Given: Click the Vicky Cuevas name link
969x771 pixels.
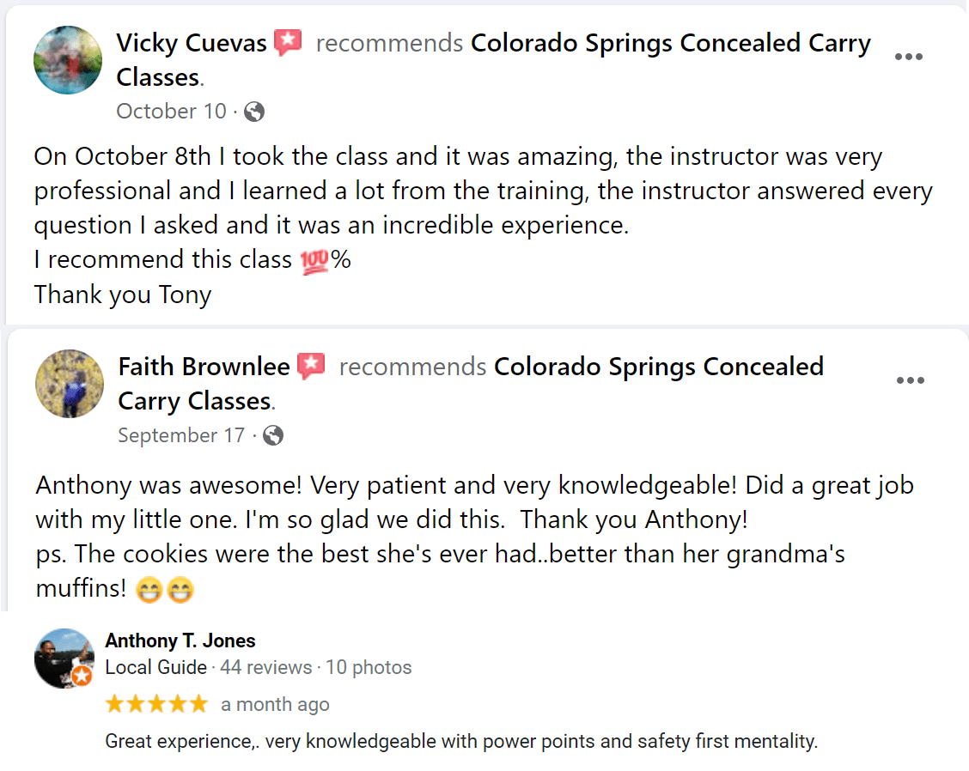Looking at the screenshot, I should (x=191, y=43).
